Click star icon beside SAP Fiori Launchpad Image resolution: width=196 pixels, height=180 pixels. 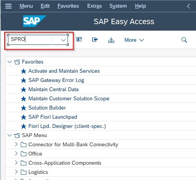click(x=23, y=117)
